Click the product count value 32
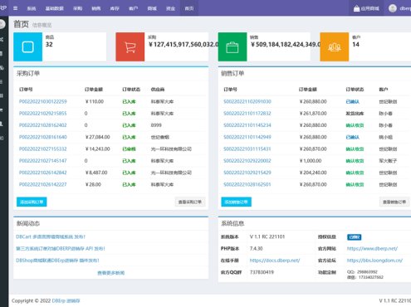The image size is (411, 307). click(x=49, y=45)
